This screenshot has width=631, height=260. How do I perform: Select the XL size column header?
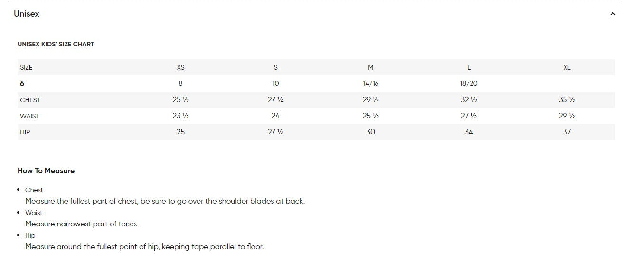(x=566, y=68)
